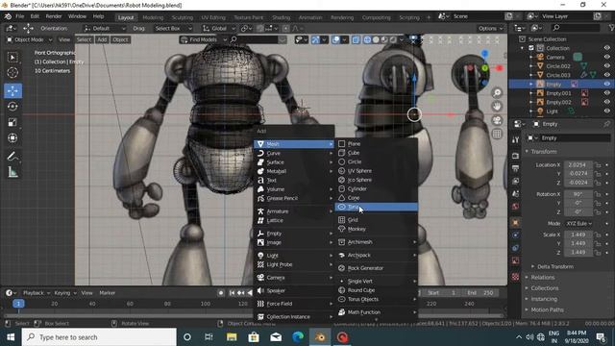615x346 pixels.
Task: Toggle camera view icon in viewport
Action: tap(497, 120)
